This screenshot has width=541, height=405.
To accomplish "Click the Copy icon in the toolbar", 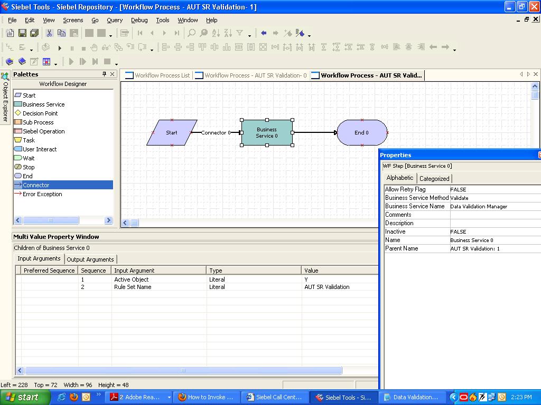I will click(61, 33).
